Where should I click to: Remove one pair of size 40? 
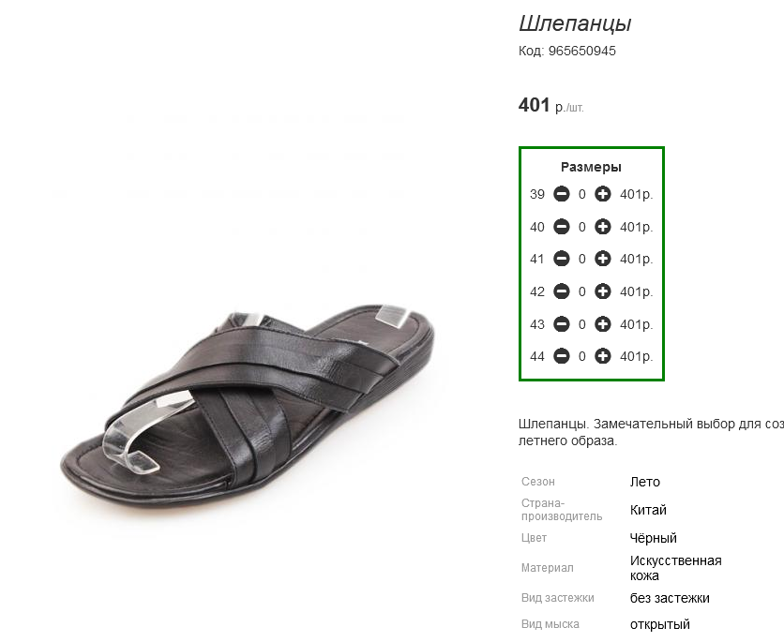tap(562, 227)
